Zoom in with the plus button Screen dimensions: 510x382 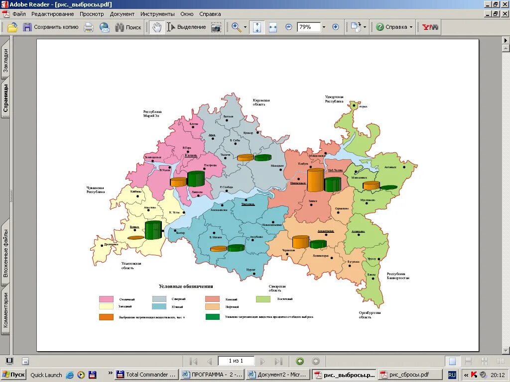tap(336, 27)
